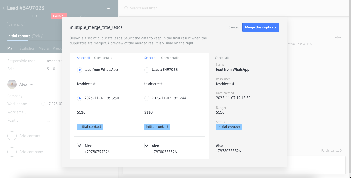Click Alex's contact avatar in sidebar
The width and height of the screenshot is (351, 178).
coord(12,84)
